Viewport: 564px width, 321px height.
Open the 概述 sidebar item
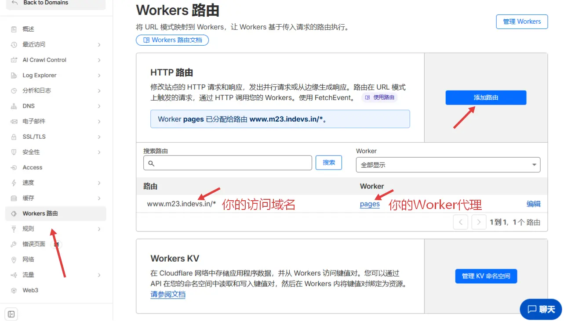(28, 29)
